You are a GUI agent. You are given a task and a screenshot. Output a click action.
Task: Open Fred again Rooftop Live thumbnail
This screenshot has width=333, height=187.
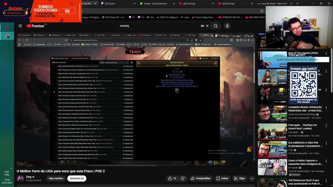click(272, 131)
